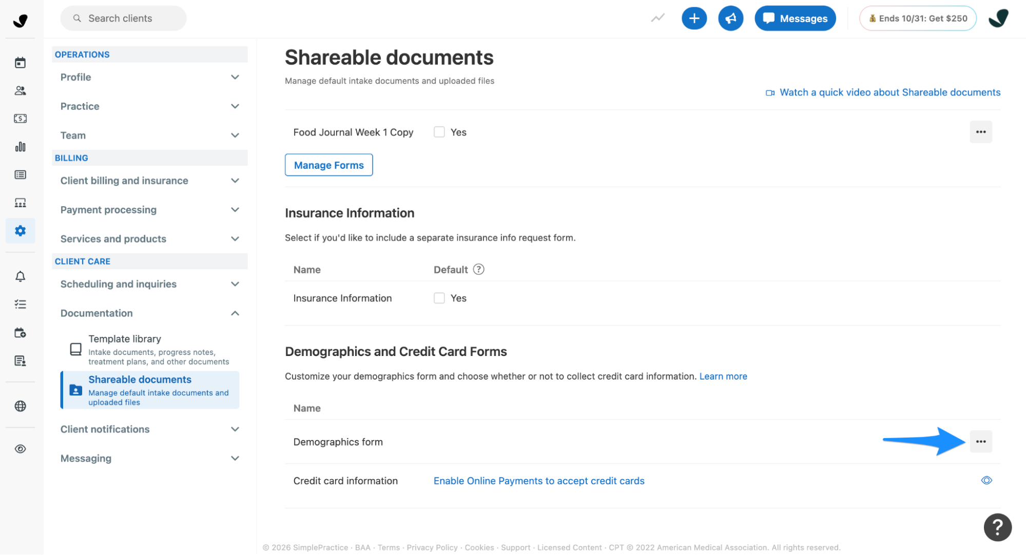1026x555 pixels.
Task: Open the analytics bar chart icon
Action: pos(20,147)
